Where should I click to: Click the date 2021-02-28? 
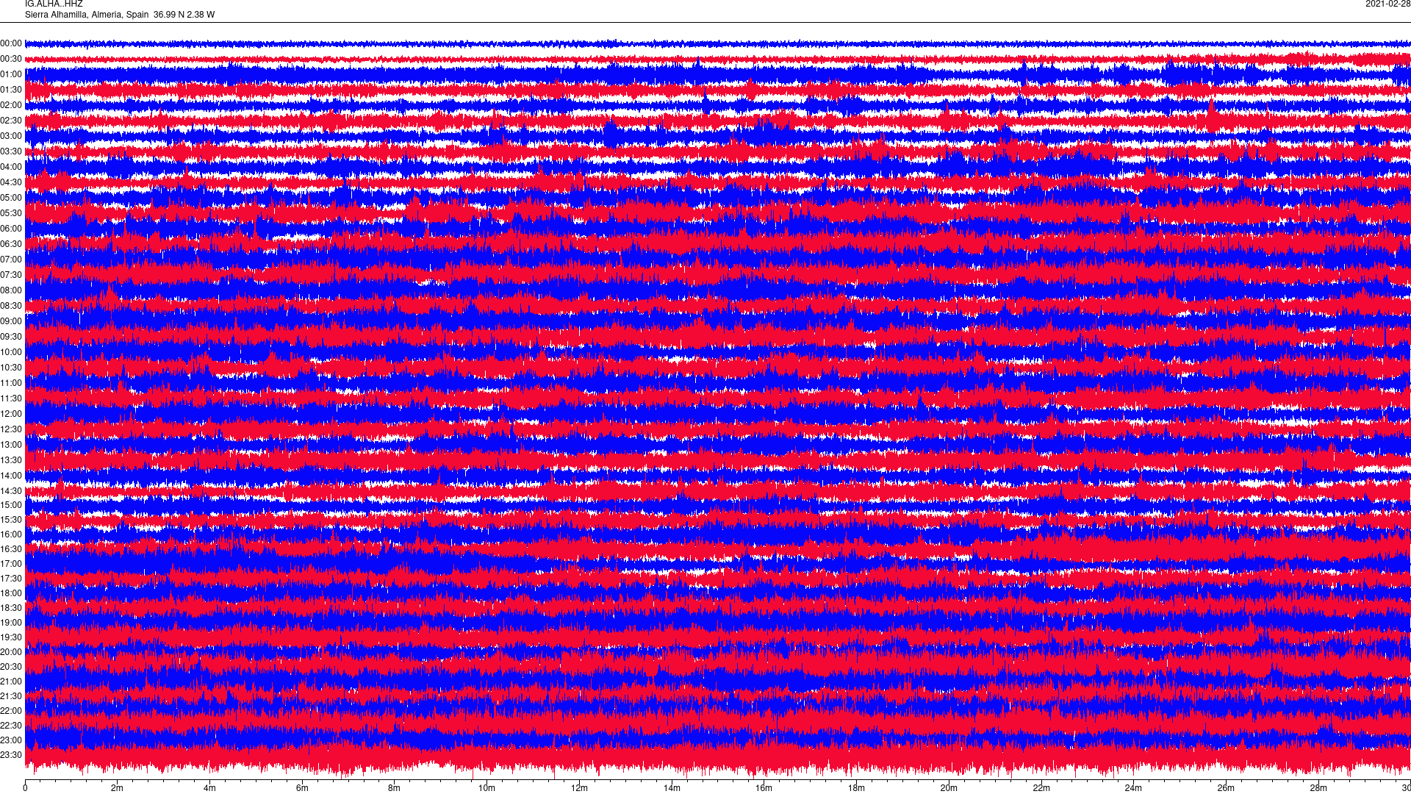click(x=1387, y=4)
